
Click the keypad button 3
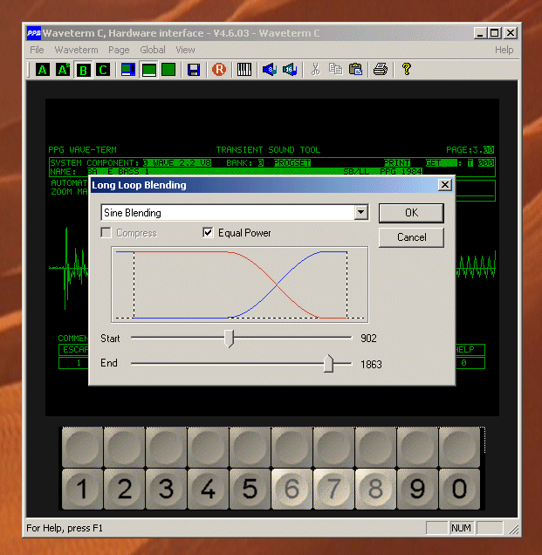pyautogui.click(x=166, y=489)
